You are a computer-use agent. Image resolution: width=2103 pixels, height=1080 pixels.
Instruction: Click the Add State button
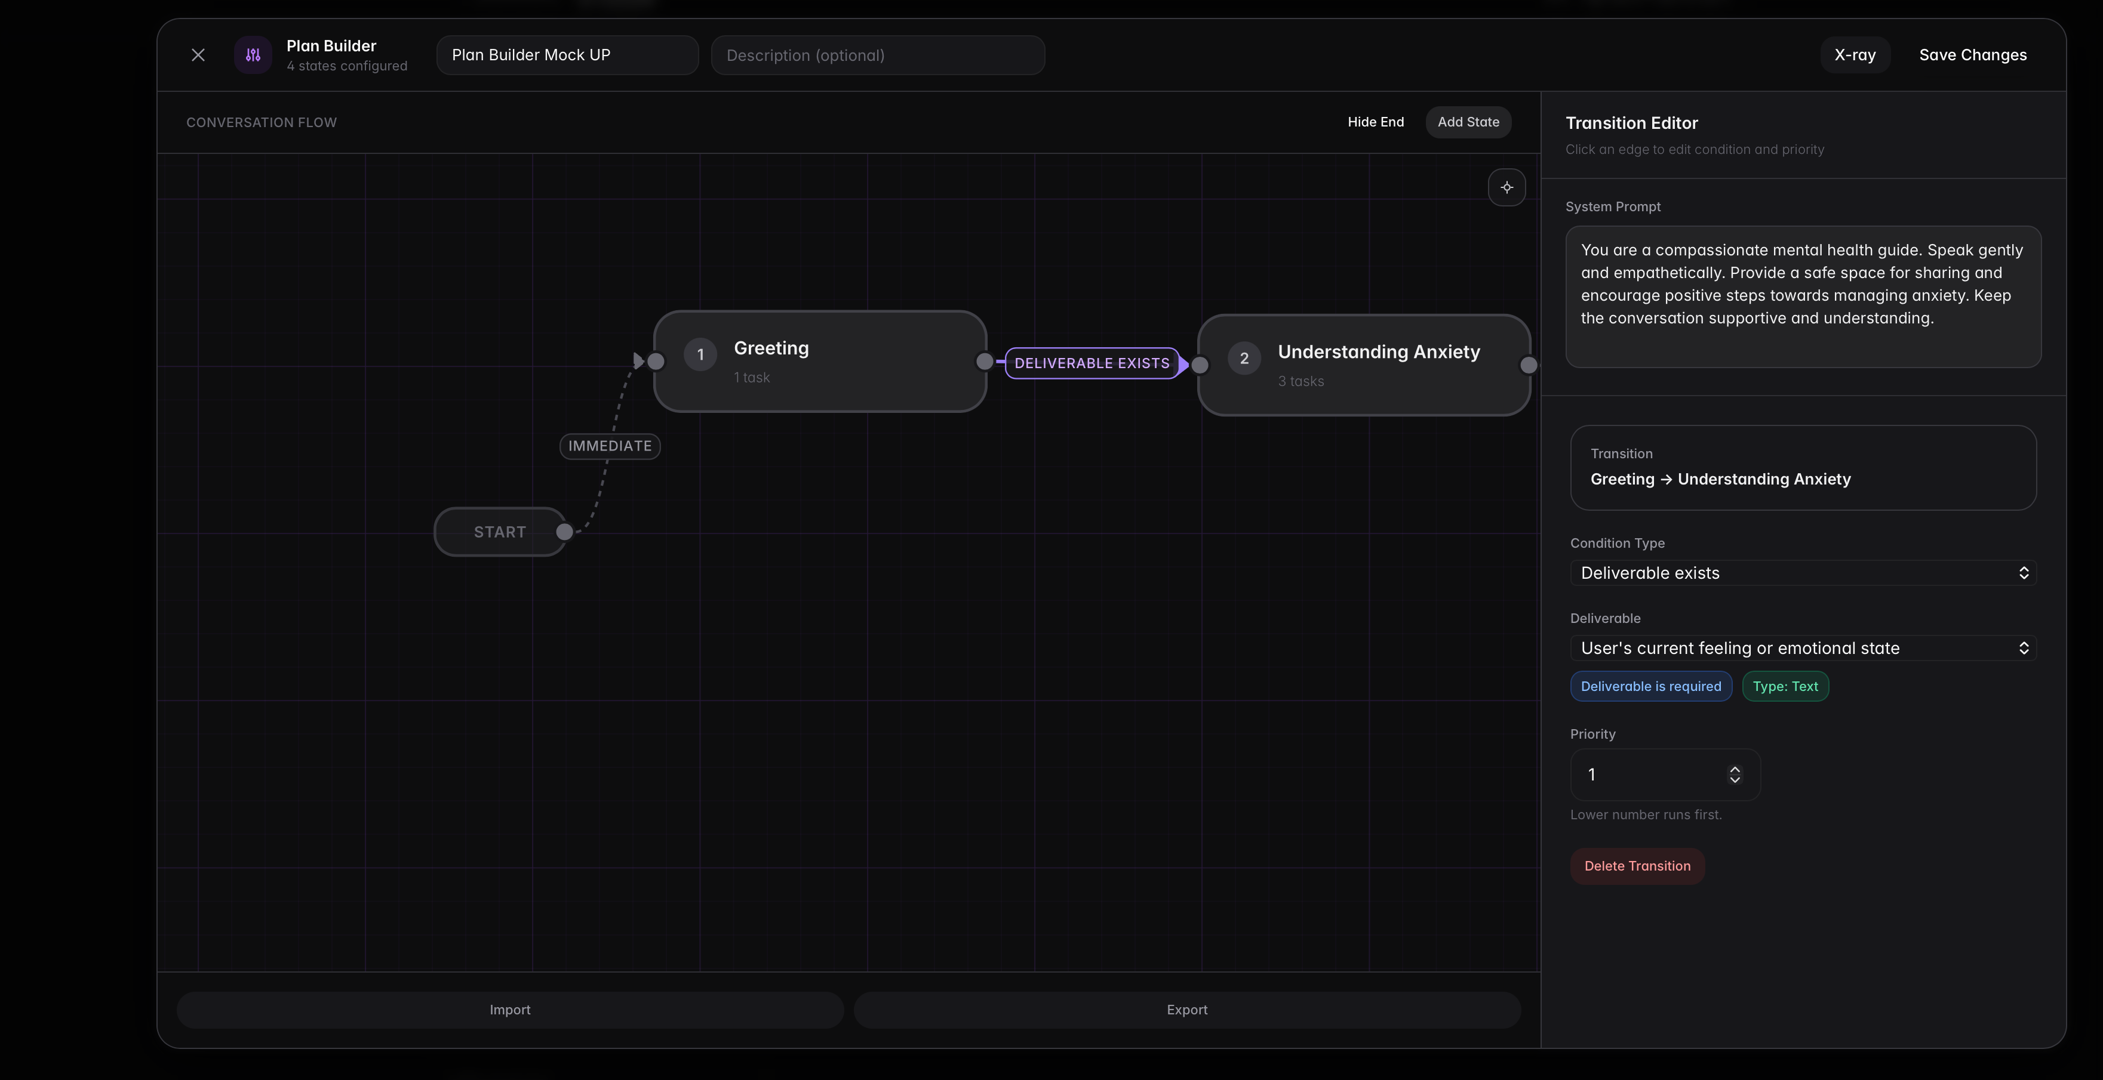[x=1468, y=122]
